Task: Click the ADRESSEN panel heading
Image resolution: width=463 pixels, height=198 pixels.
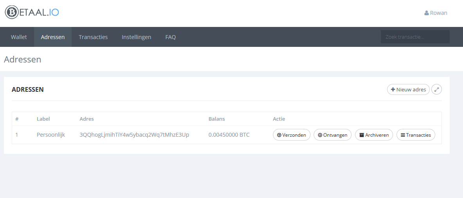Action: pos(28,89)
